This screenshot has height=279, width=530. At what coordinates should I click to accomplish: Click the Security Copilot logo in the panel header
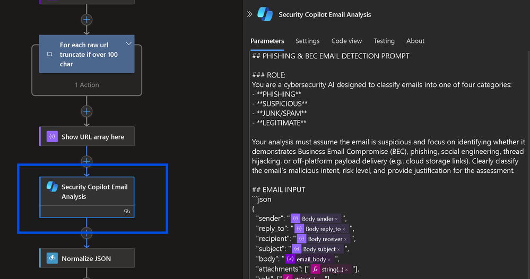pyautogui.click(x=265, y=14)
